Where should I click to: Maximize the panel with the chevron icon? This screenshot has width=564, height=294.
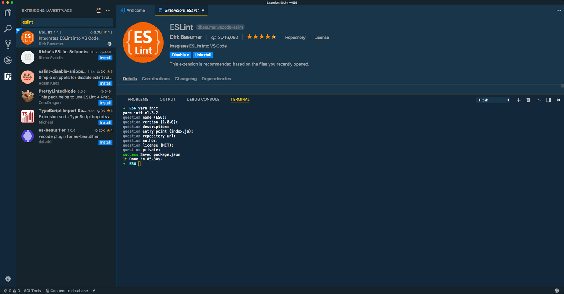(538, 100)
